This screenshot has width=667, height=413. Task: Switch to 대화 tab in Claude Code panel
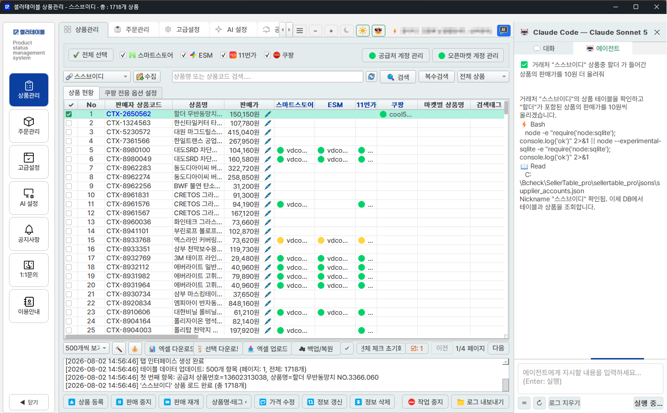[544, 48]
